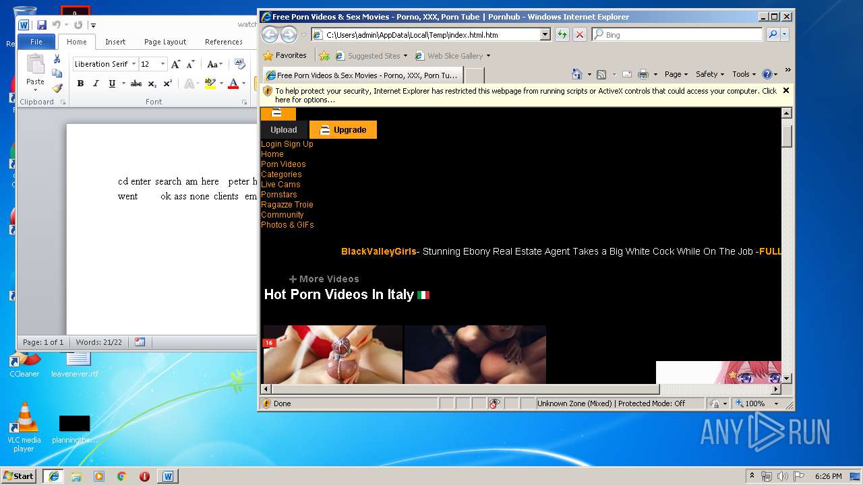863x485 pixels.
Task: Click the Page: 1 of 1 status indicator
Action: 43,342
